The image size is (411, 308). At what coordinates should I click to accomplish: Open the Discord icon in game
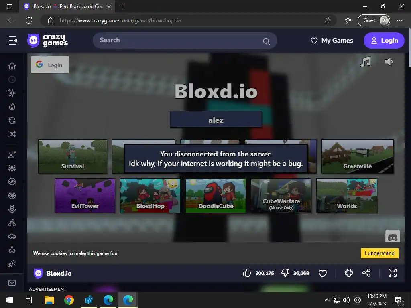(393, 237)
